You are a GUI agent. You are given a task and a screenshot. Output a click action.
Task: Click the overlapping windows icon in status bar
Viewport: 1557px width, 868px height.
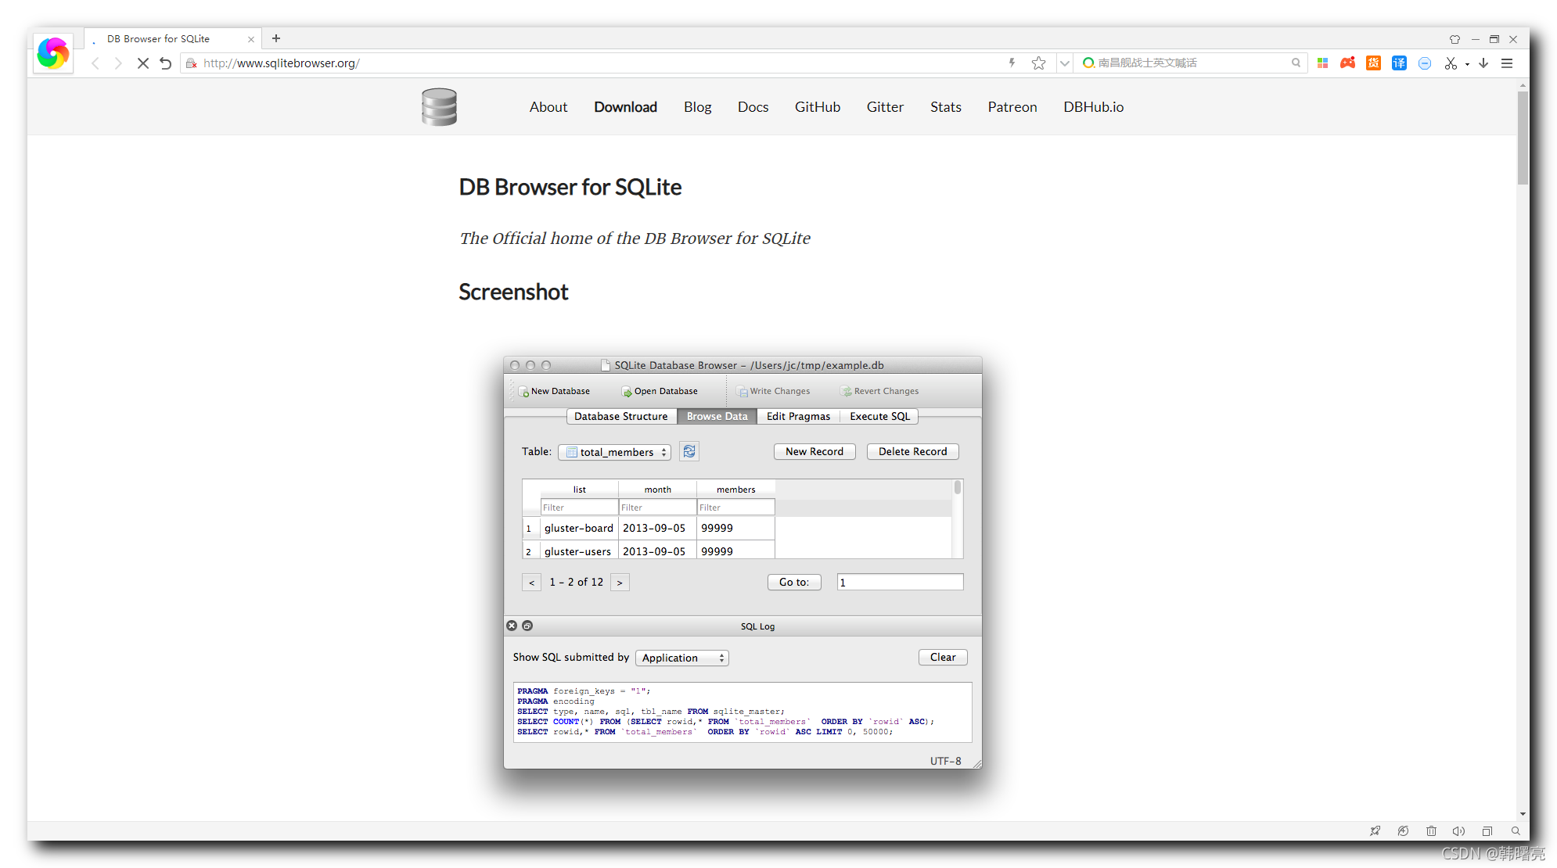tap(1487, 831)
